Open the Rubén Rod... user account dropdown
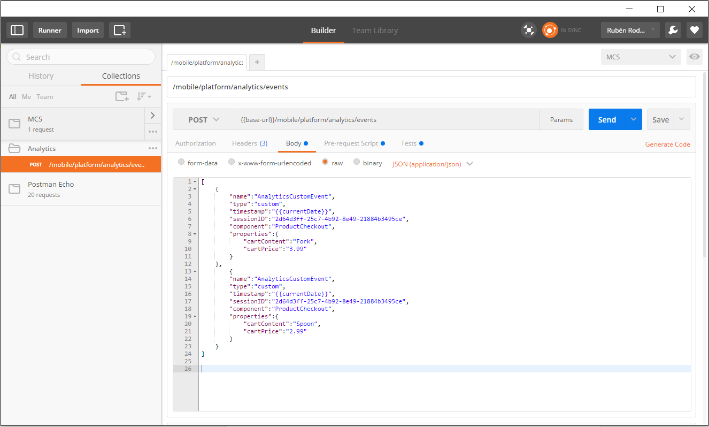The height and width of the screenshot is (427, 709). click(630, 30)
